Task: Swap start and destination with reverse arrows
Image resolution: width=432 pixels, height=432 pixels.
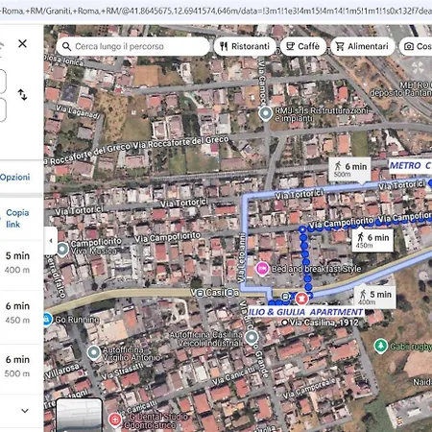Action: tap(22, 95)
